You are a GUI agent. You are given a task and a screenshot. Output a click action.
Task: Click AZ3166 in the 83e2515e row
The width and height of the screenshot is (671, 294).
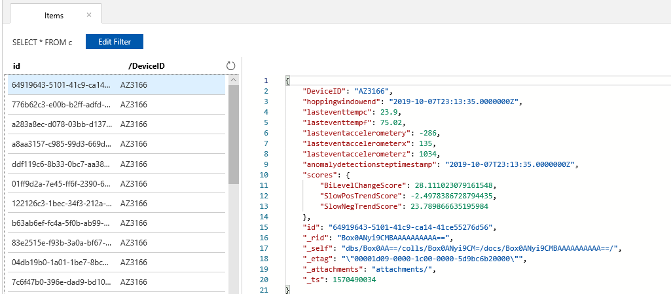(134, 243)
